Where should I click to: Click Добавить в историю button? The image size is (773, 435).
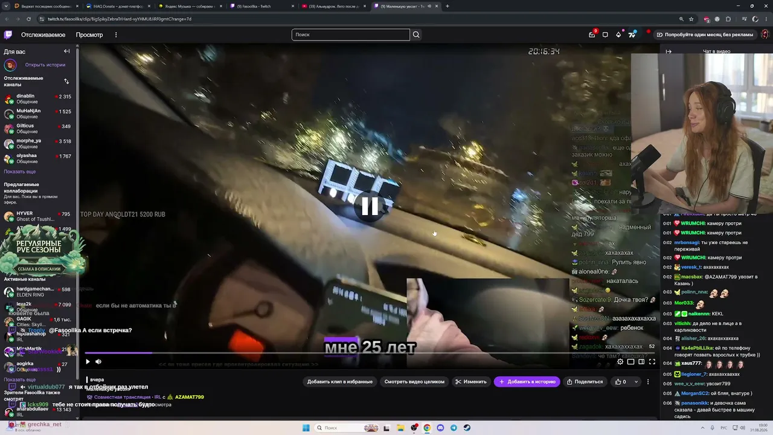(x=527, y=382)
